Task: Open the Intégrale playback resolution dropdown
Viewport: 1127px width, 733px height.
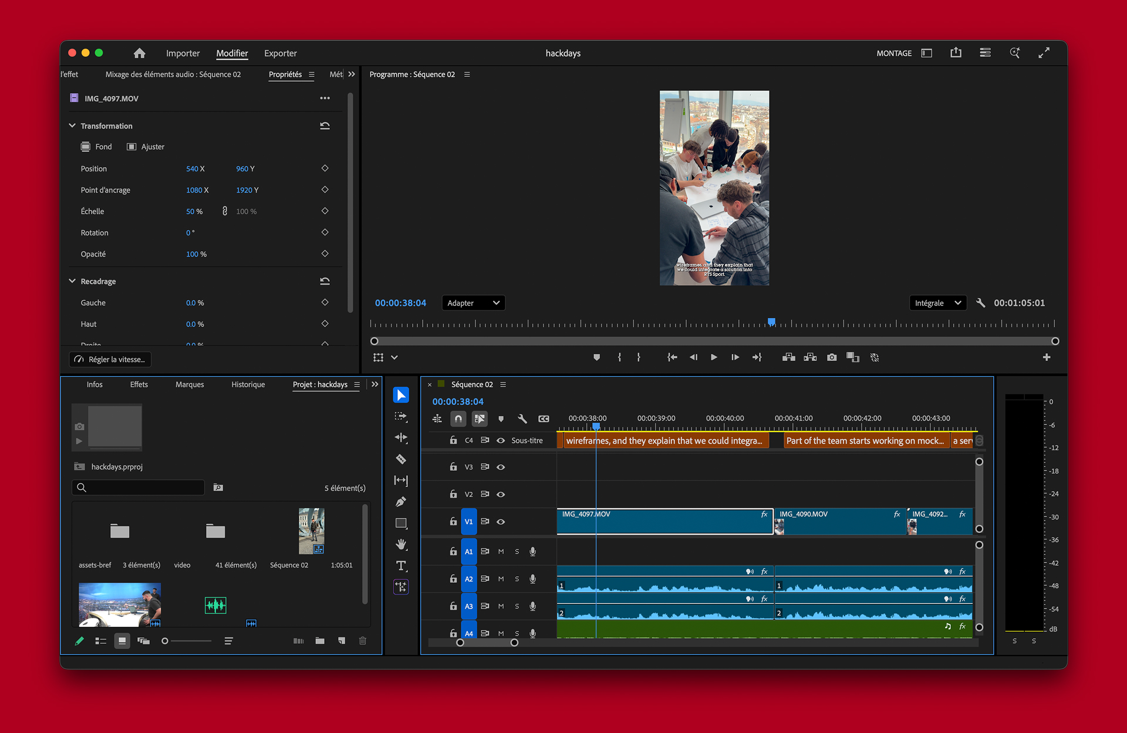Action: point(937,303)
